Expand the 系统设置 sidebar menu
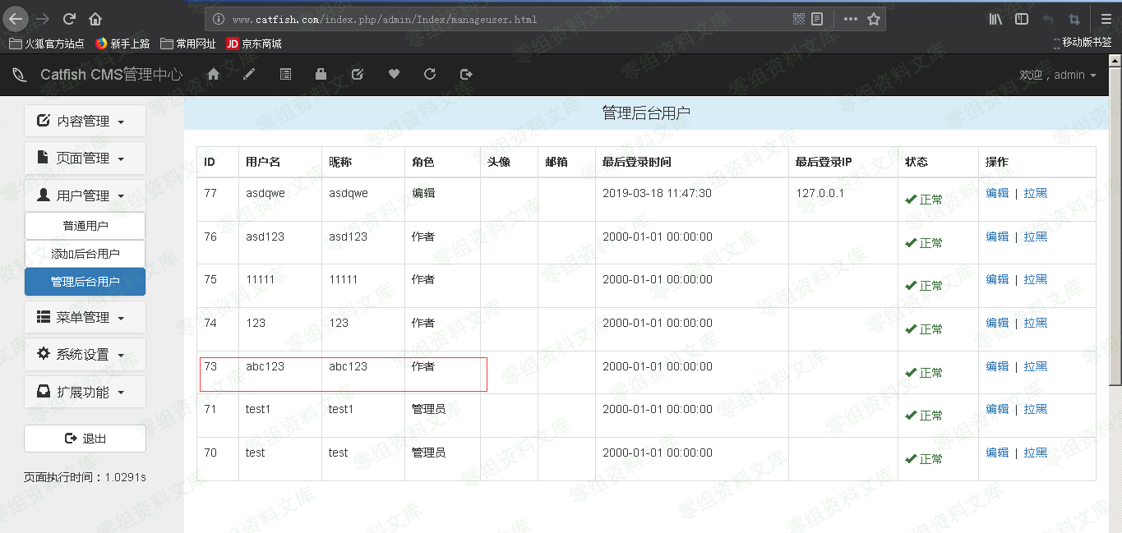The height and width of the screenshot is (533, 1122). [x=85, y=355]
